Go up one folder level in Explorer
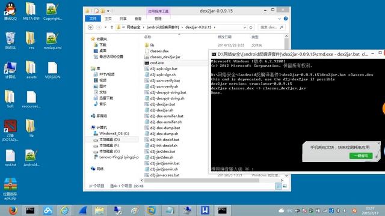The image size is (385, 216). (112, 27)
